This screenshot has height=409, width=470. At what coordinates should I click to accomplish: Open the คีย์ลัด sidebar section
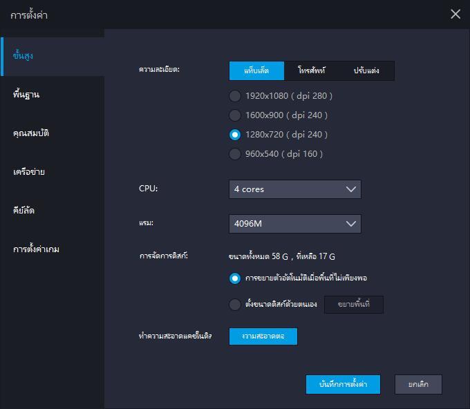[x=52, y=211]
